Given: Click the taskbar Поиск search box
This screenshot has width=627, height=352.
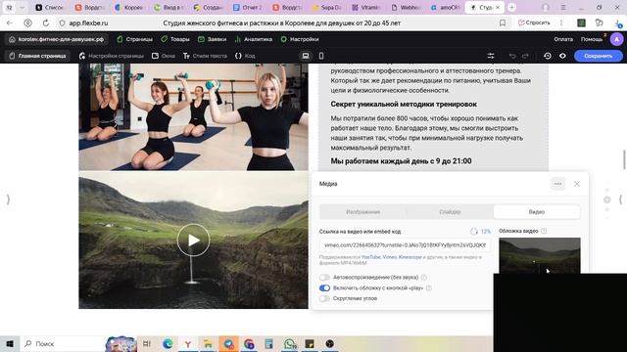Looking at the screenshot, I should tap(62, 343).
